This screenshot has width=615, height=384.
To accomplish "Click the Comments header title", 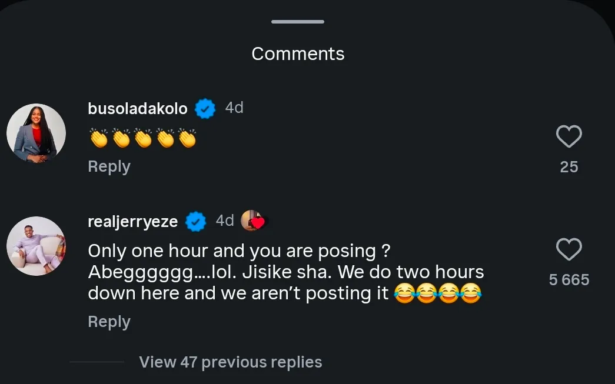I will point(298,54).
